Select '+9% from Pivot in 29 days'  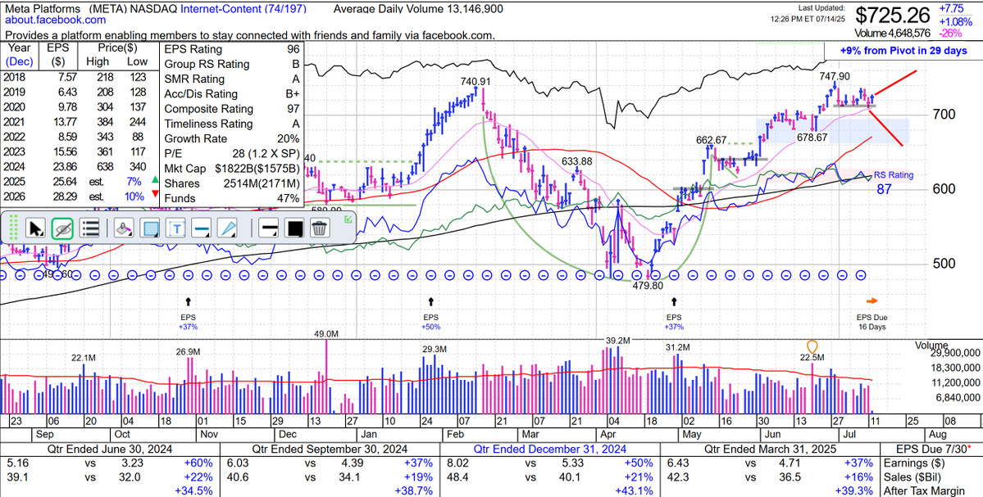(904, 51)
